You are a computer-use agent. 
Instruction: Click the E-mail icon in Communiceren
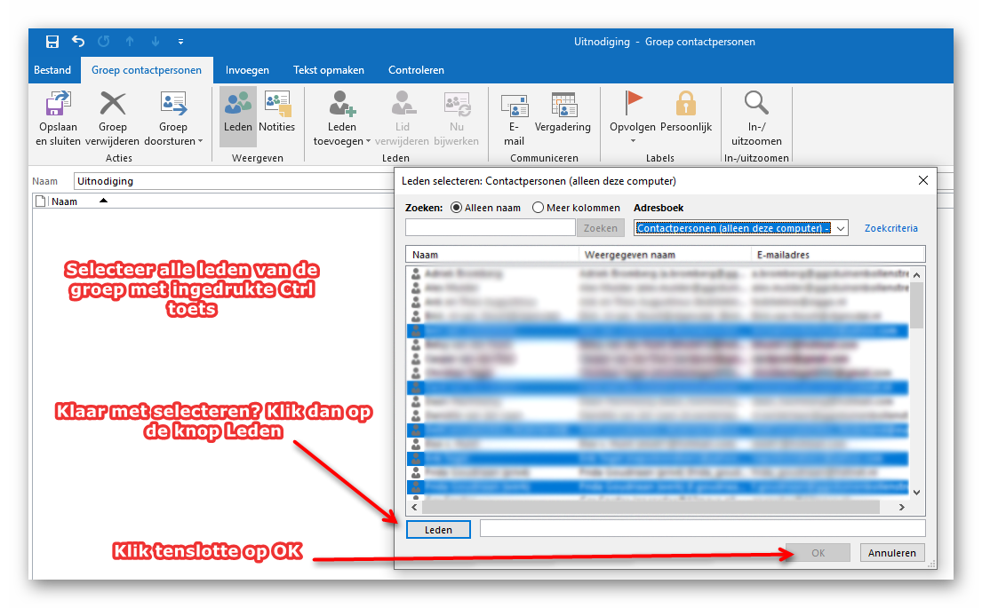(514, 107)
